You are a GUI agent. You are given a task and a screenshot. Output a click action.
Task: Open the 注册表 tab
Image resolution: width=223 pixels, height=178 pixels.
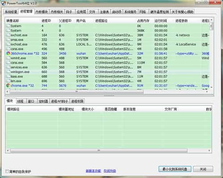pos(104,12)
